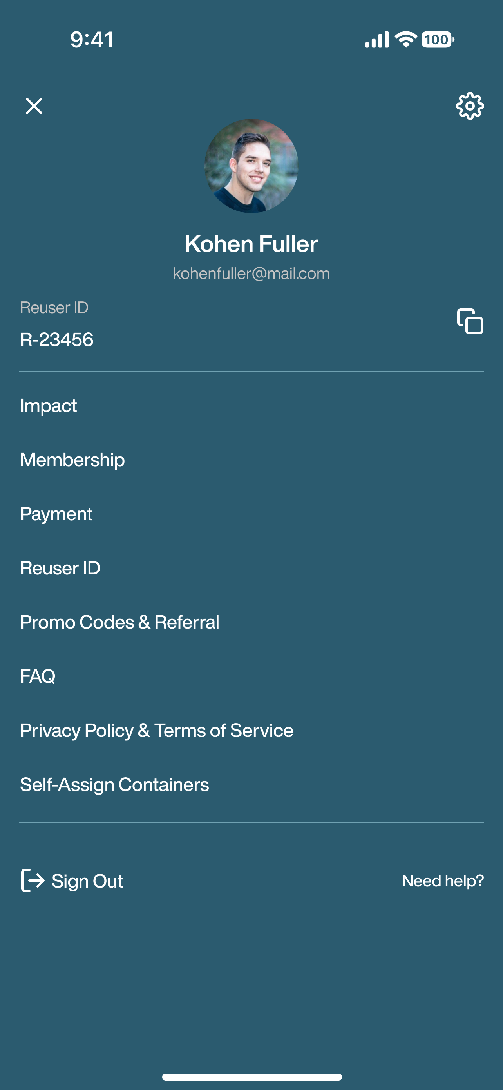
Task: Copy the Reuser ID with the copy icon
Action: pyautogui.click(x=470, y=321)
